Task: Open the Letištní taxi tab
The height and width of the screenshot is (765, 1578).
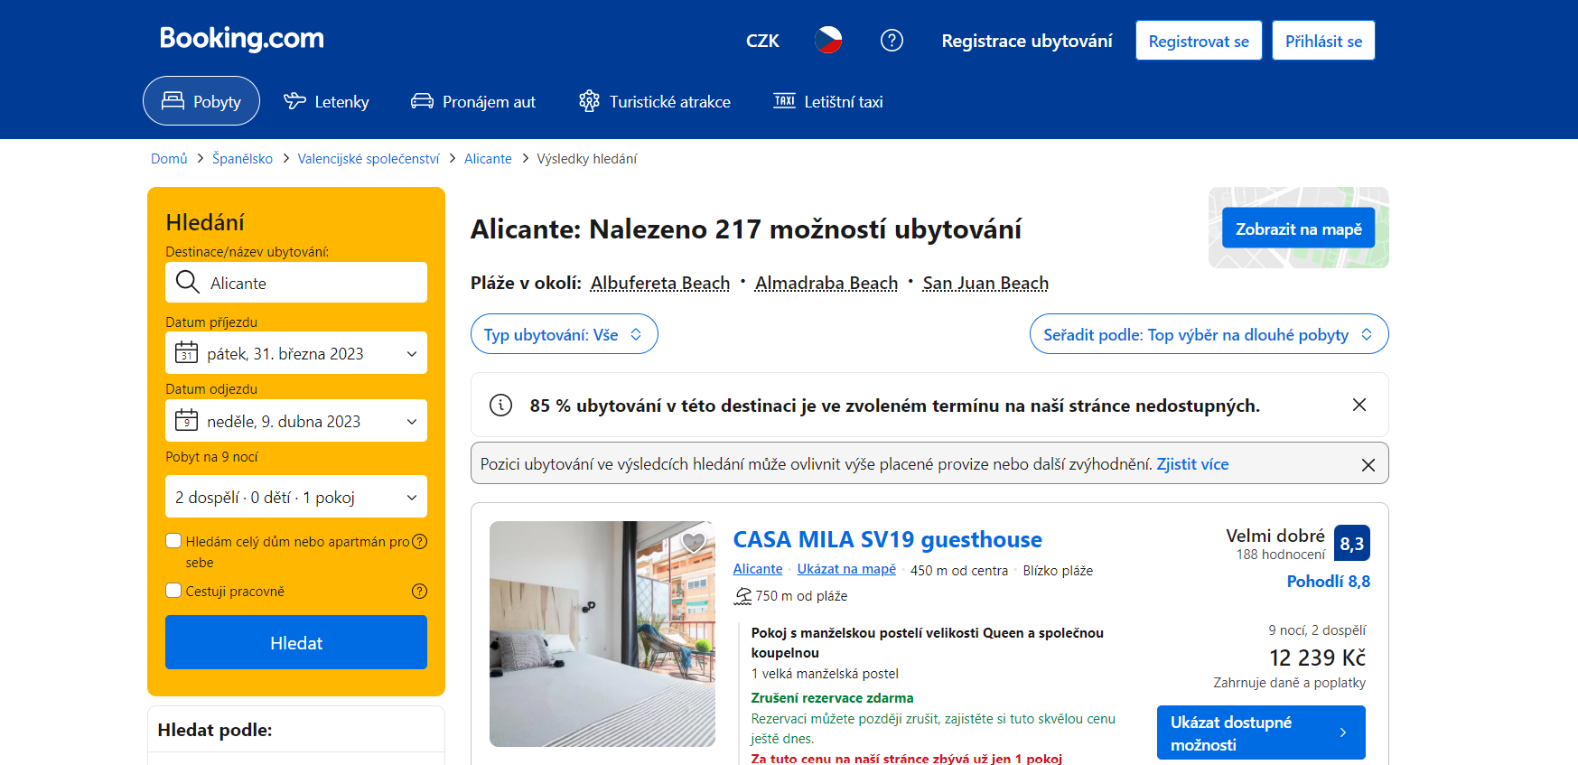Action: click(828, 101)
